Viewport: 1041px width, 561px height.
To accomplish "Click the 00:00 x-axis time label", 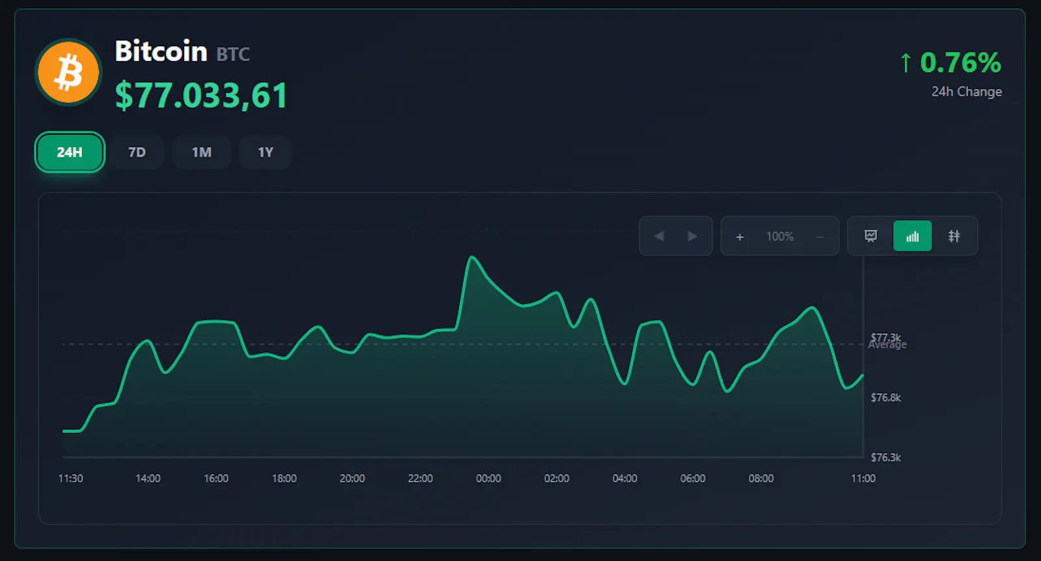I will tap(489, 478).
